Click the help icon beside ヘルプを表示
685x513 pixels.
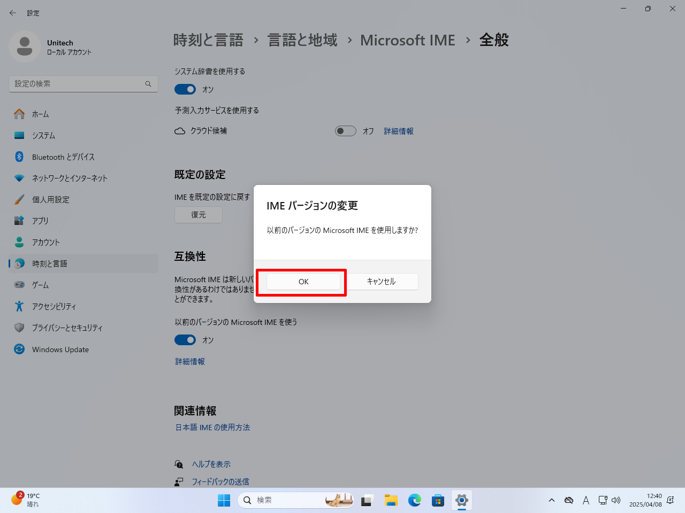click(x=179, y=464)
